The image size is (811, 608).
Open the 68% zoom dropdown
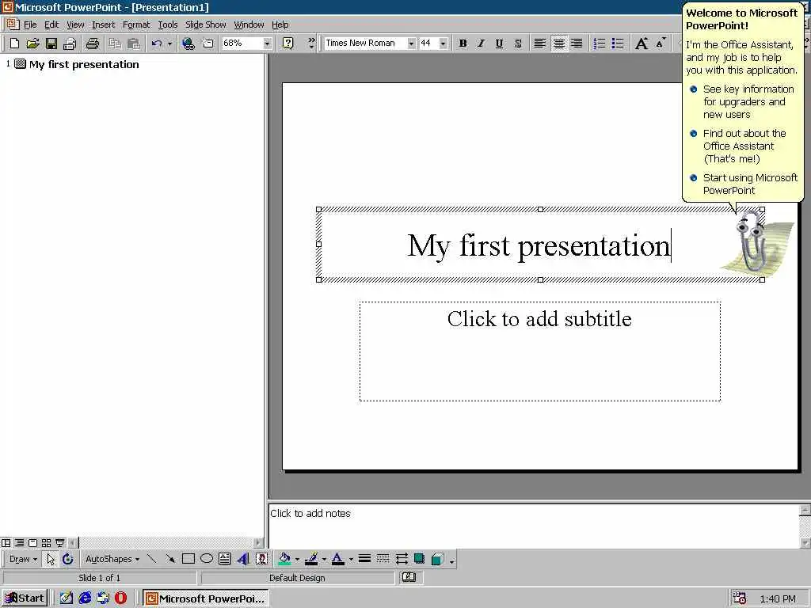coord(267,44)
